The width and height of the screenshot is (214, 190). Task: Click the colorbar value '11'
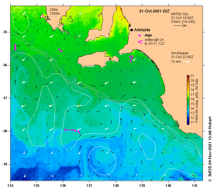(192, 122)
